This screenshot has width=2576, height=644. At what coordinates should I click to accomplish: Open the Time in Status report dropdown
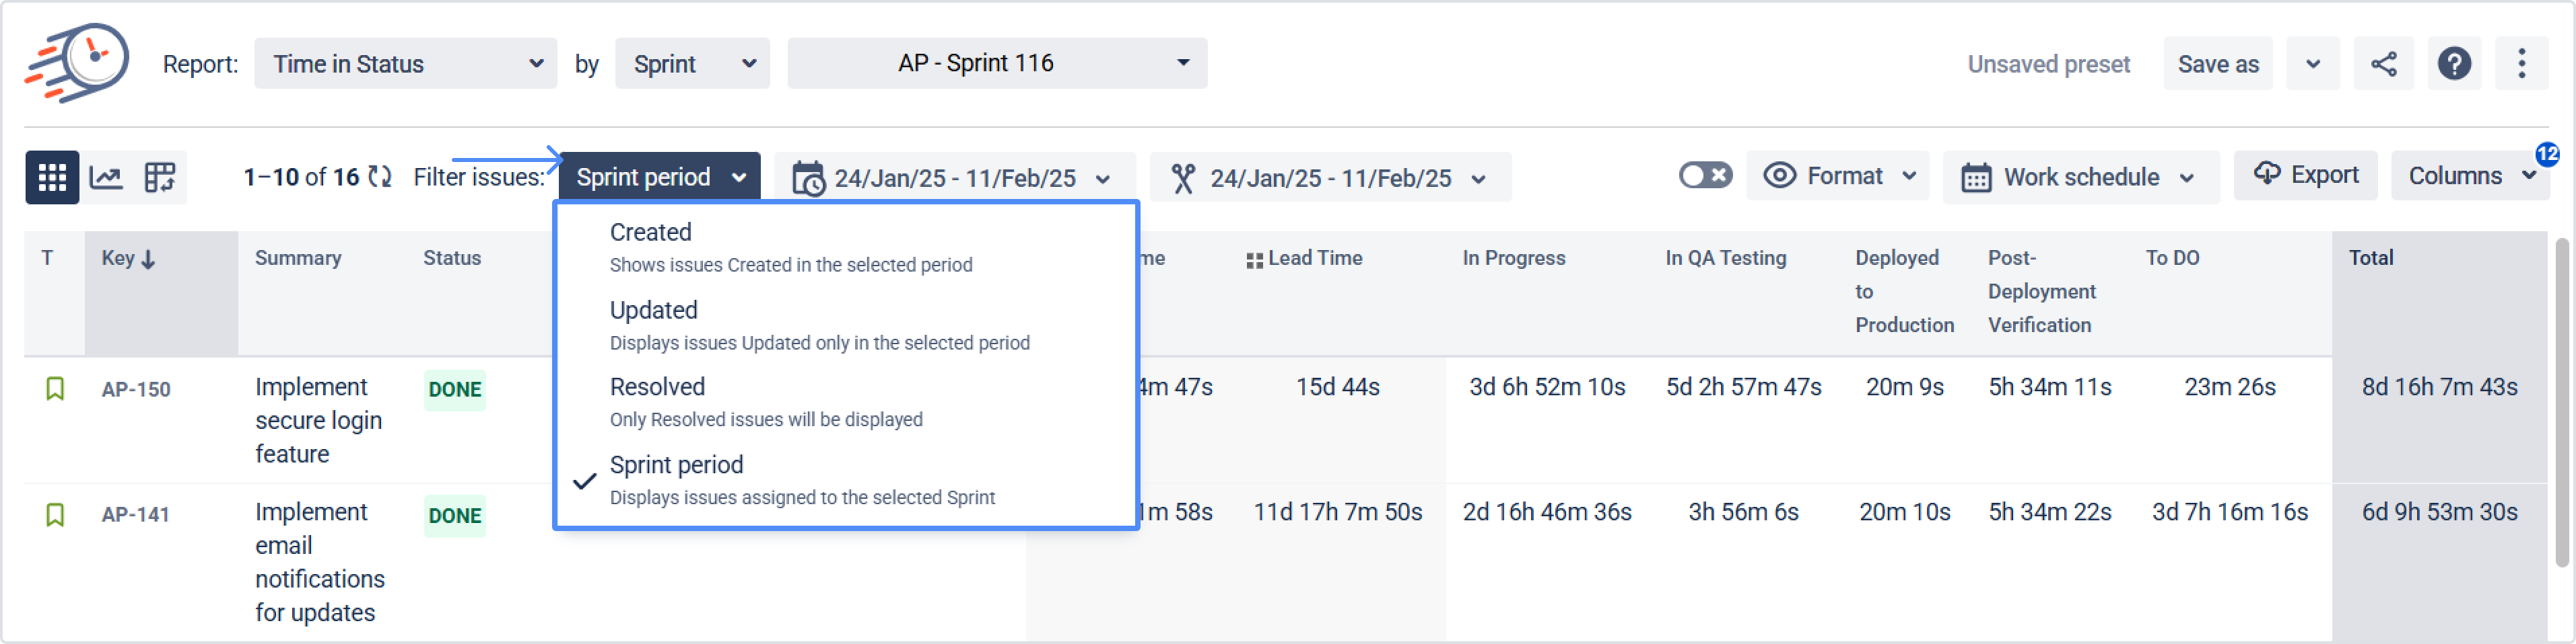click(x=405, y=64)
